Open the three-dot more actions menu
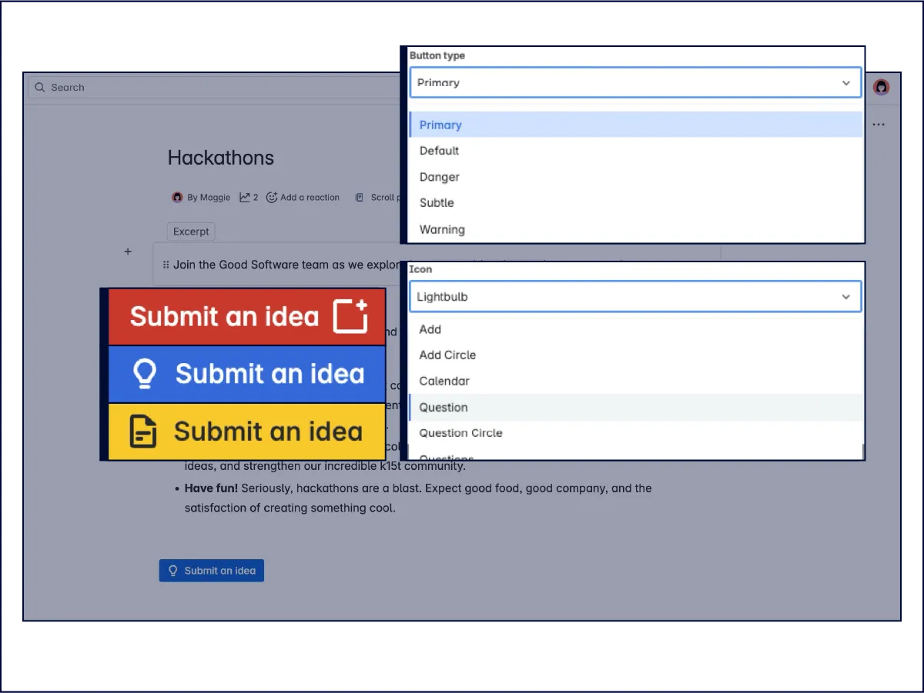 tap(879, 125)
